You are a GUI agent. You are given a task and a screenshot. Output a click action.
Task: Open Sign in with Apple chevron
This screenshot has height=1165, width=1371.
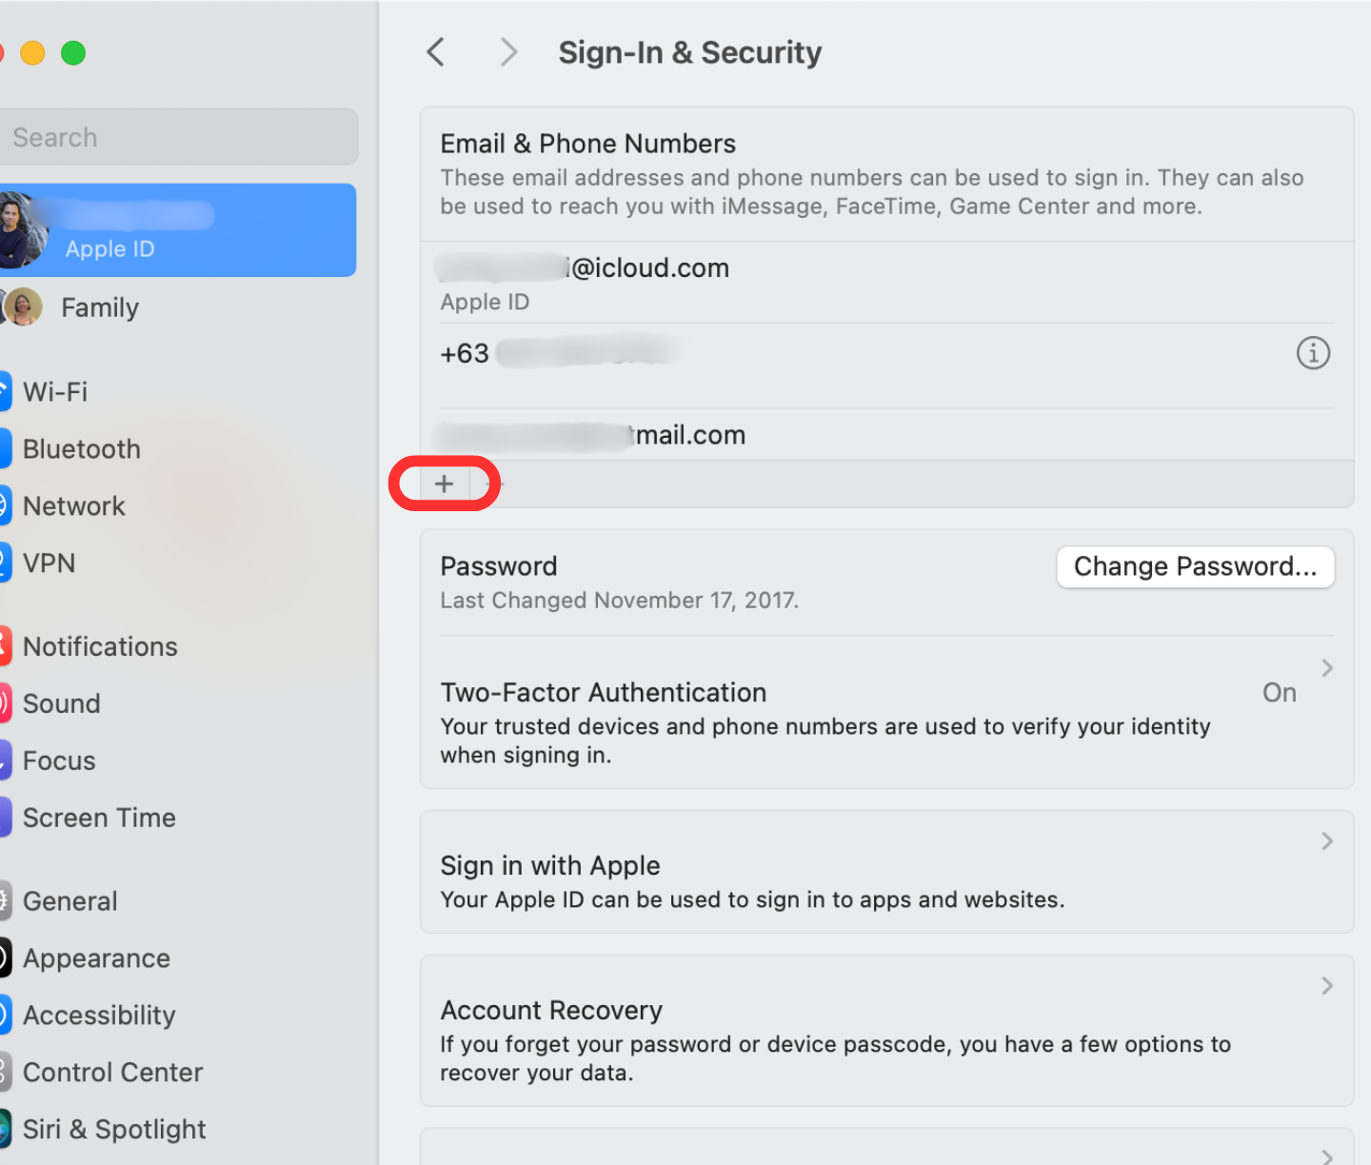tap(1326, 841)
